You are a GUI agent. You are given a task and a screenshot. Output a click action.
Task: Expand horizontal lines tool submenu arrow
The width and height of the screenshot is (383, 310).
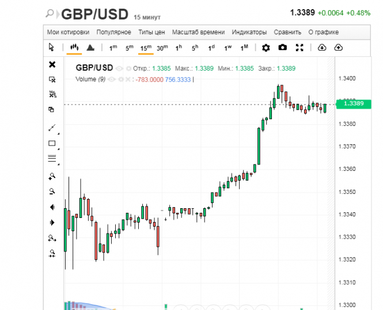[58, 164]
